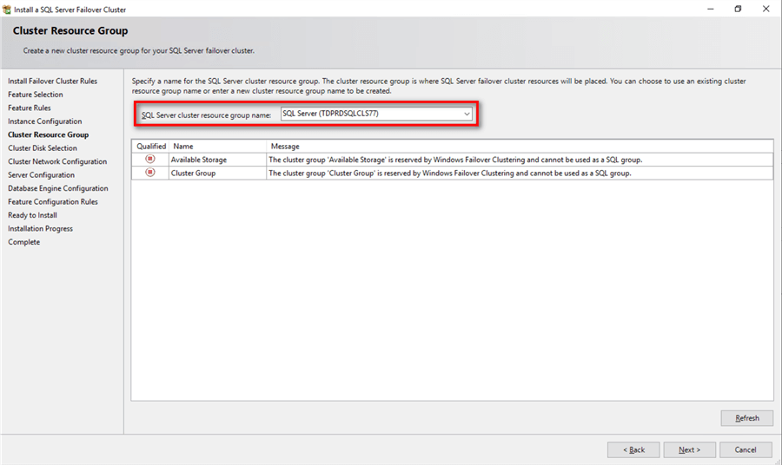Viewport: 782px width, 465px height.
Task: Click the 'Cluster Group' is reserved message
Action: click(x=450, y=174)
